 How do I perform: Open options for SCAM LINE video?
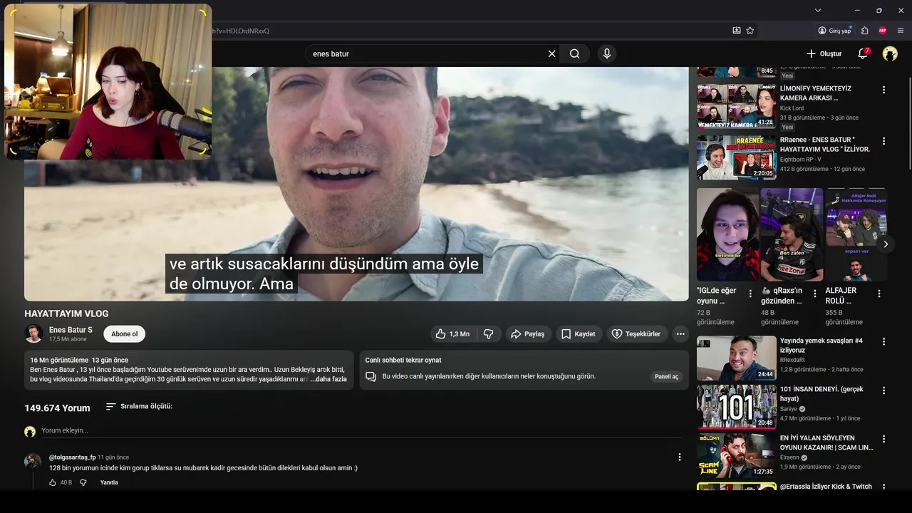883,439
